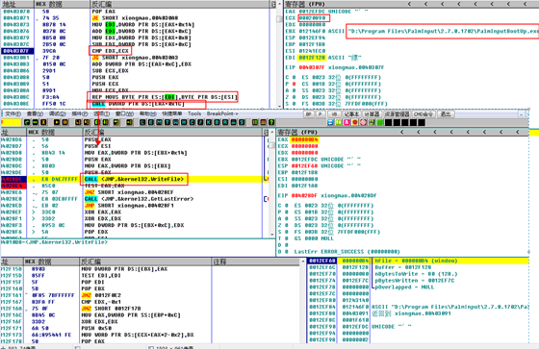Click the Execute till return icon
The height and width of the screenshot is (349, 539).
[x=115, y=122]
